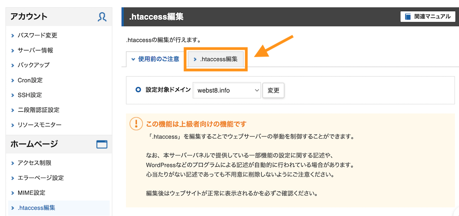Open リソースモニター in the sidebar
Screen dimensions: 459x216
(x=39, y=125)
